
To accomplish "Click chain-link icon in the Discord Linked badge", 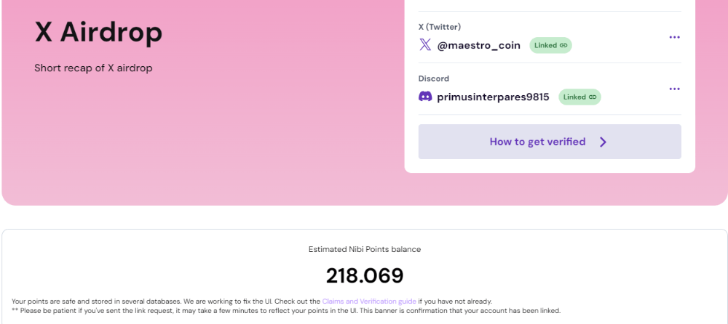I will (x=593, y=97).
